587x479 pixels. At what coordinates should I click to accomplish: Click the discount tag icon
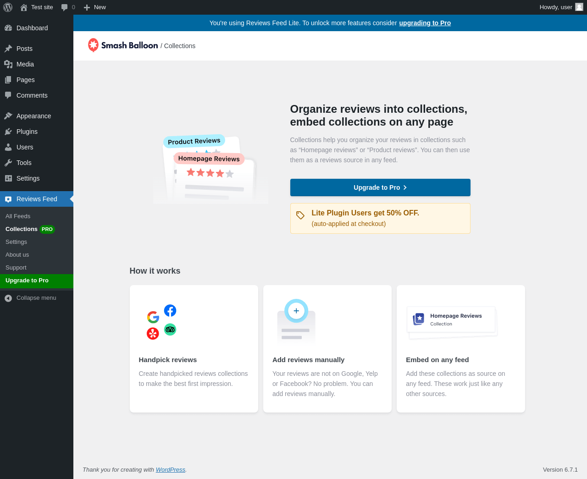pyautogui.click(x=300, y=215)
